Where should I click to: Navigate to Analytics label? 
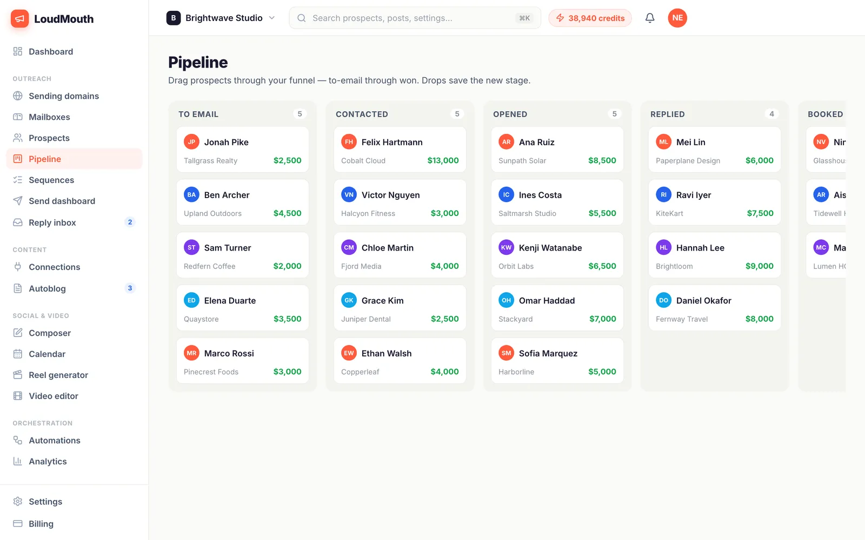click(x=48, y=461)
